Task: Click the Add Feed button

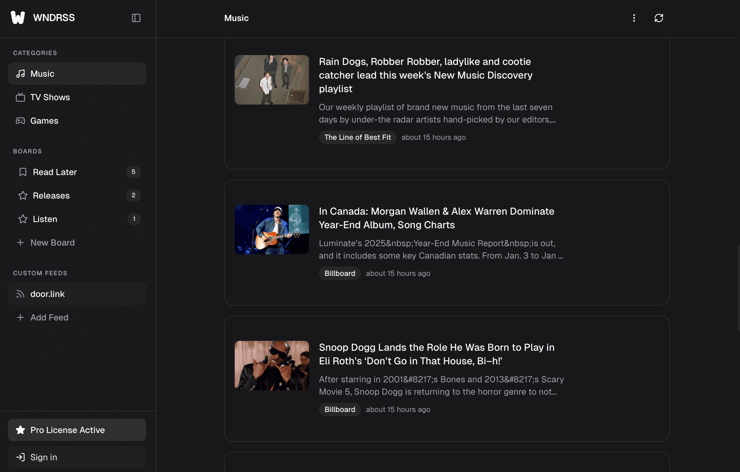Action: pos(42,317)
